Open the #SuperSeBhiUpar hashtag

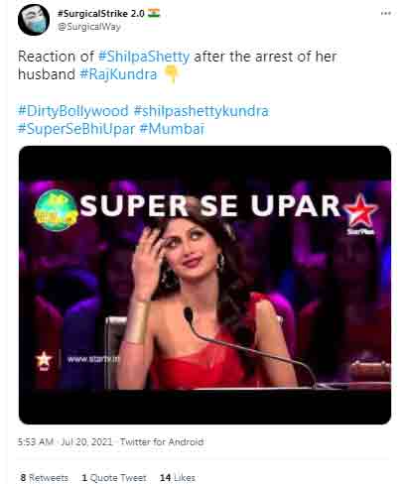tap(76, 129)
